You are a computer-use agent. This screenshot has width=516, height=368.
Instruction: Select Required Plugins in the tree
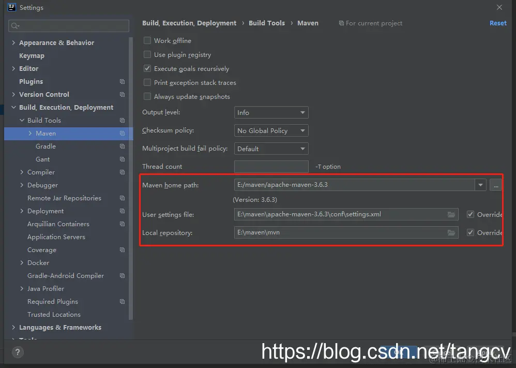(x=53, y=301)
